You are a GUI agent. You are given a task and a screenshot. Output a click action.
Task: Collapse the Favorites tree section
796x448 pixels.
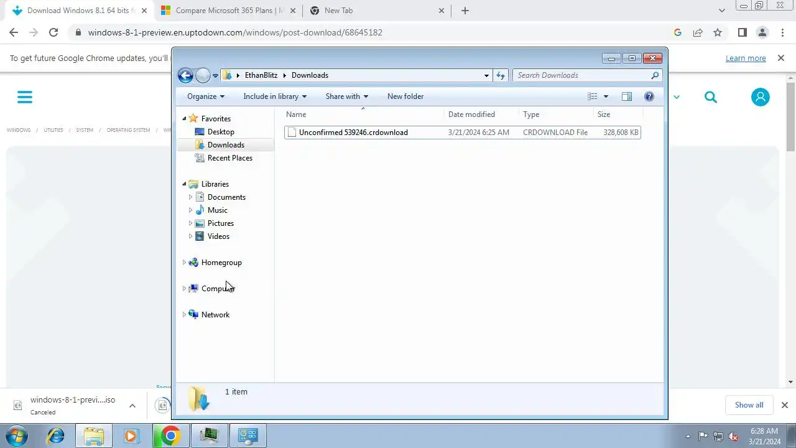pyautogui.click(x=184, y=118)
